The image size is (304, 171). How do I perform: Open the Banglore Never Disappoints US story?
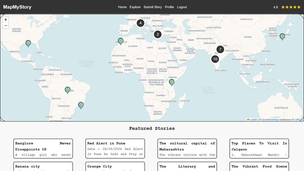[x=43, y=148]
